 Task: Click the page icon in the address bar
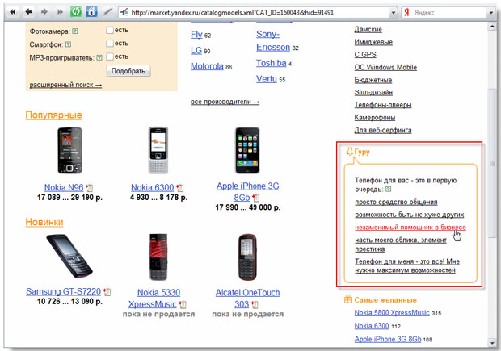[124, 12]
